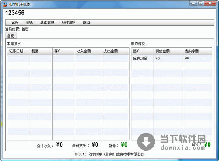The image size is (219, 161).
Task: Close the 和宇电子账本 window
Action: point(210,3)
